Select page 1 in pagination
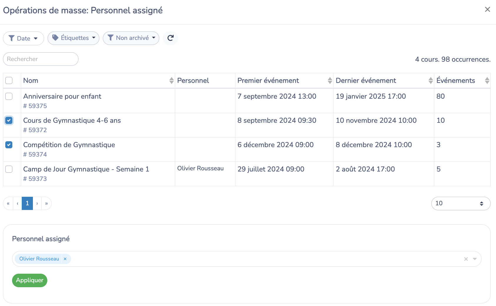The width and height of the screenshot is (496, 306). (27, 204)
